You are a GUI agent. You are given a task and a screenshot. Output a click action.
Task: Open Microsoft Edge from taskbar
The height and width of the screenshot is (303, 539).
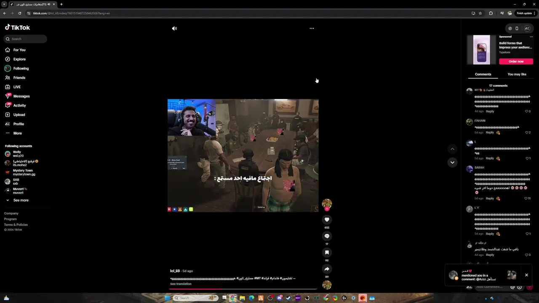(251, 298)
